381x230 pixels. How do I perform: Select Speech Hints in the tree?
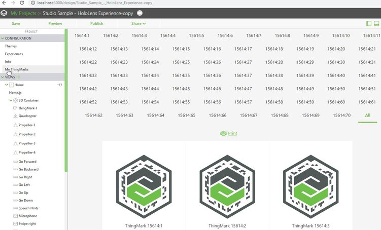28,208
